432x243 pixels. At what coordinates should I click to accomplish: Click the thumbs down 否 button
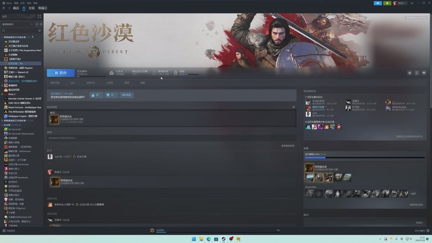point(111,95)
